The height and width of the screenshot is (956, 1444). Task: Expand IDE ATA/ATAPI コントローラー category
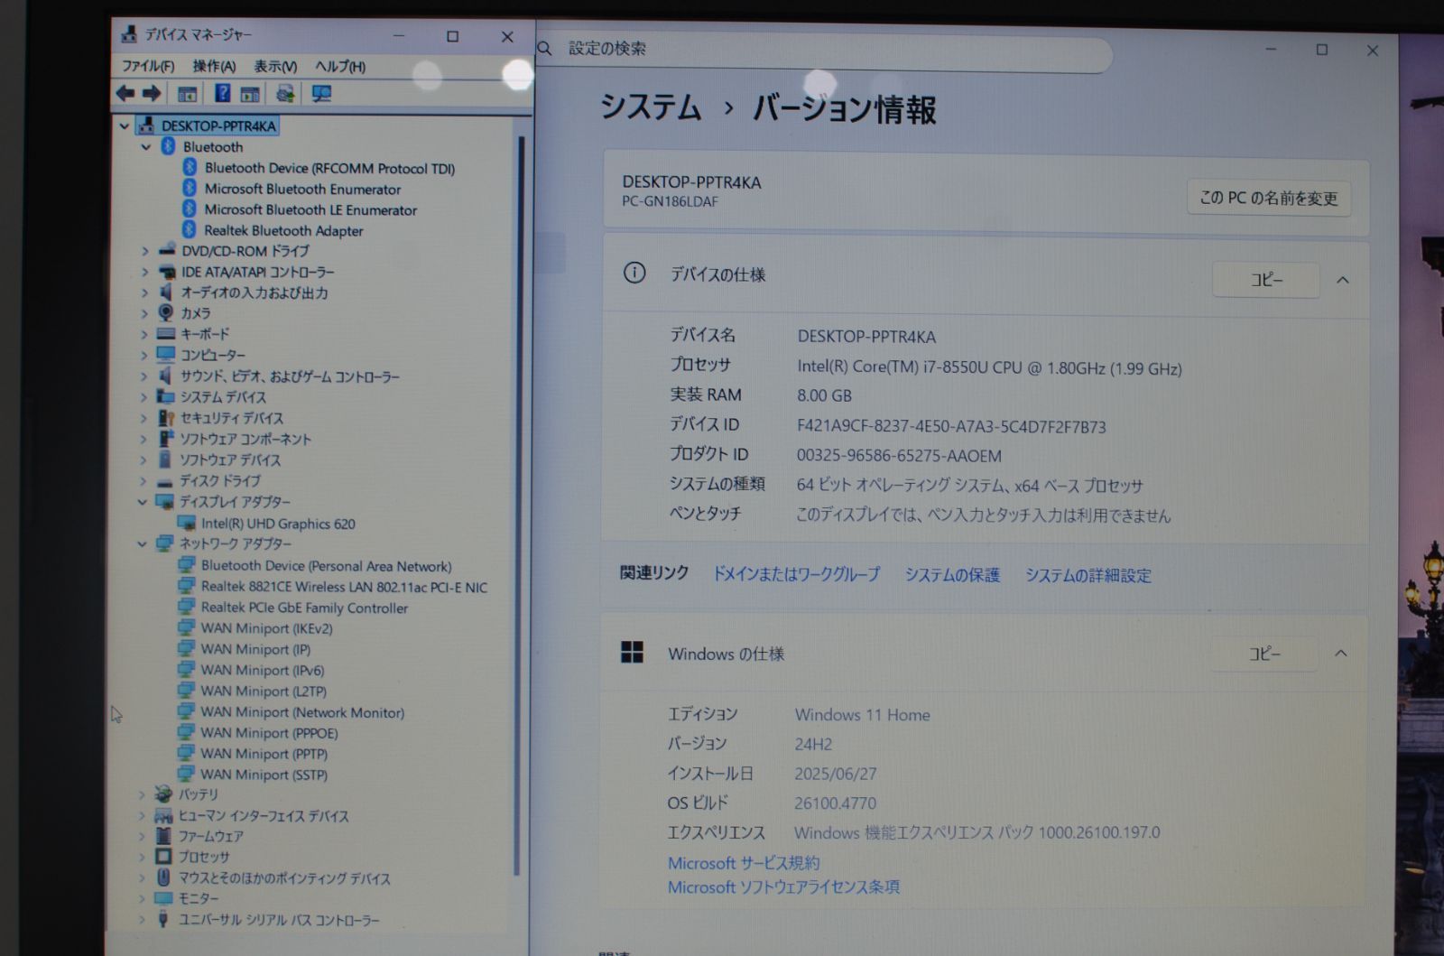(x=144, y=272)
